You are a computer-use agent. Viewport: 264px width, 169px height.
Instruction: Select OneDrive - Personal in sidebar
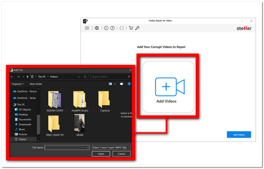[x=25, y=91]
